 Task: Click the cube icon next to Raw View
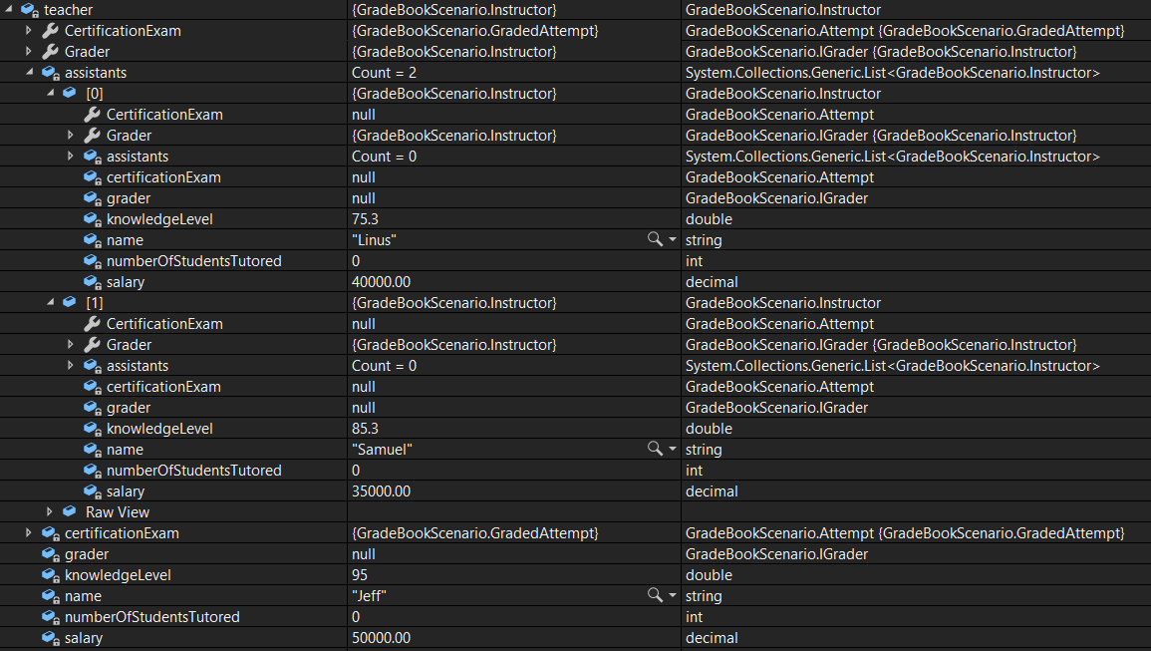point(70,511)
